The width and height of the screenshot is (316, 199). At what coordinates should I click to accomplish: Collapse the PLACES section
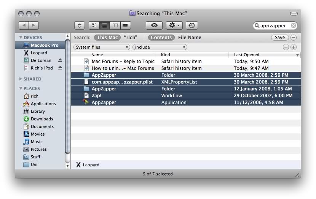tap(21, 88)
